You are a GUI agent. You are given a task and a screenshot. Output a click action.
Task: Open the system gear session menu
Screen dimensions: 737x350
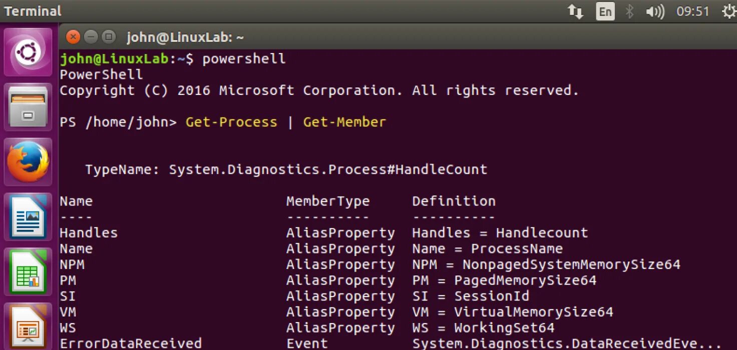[729, 11]
